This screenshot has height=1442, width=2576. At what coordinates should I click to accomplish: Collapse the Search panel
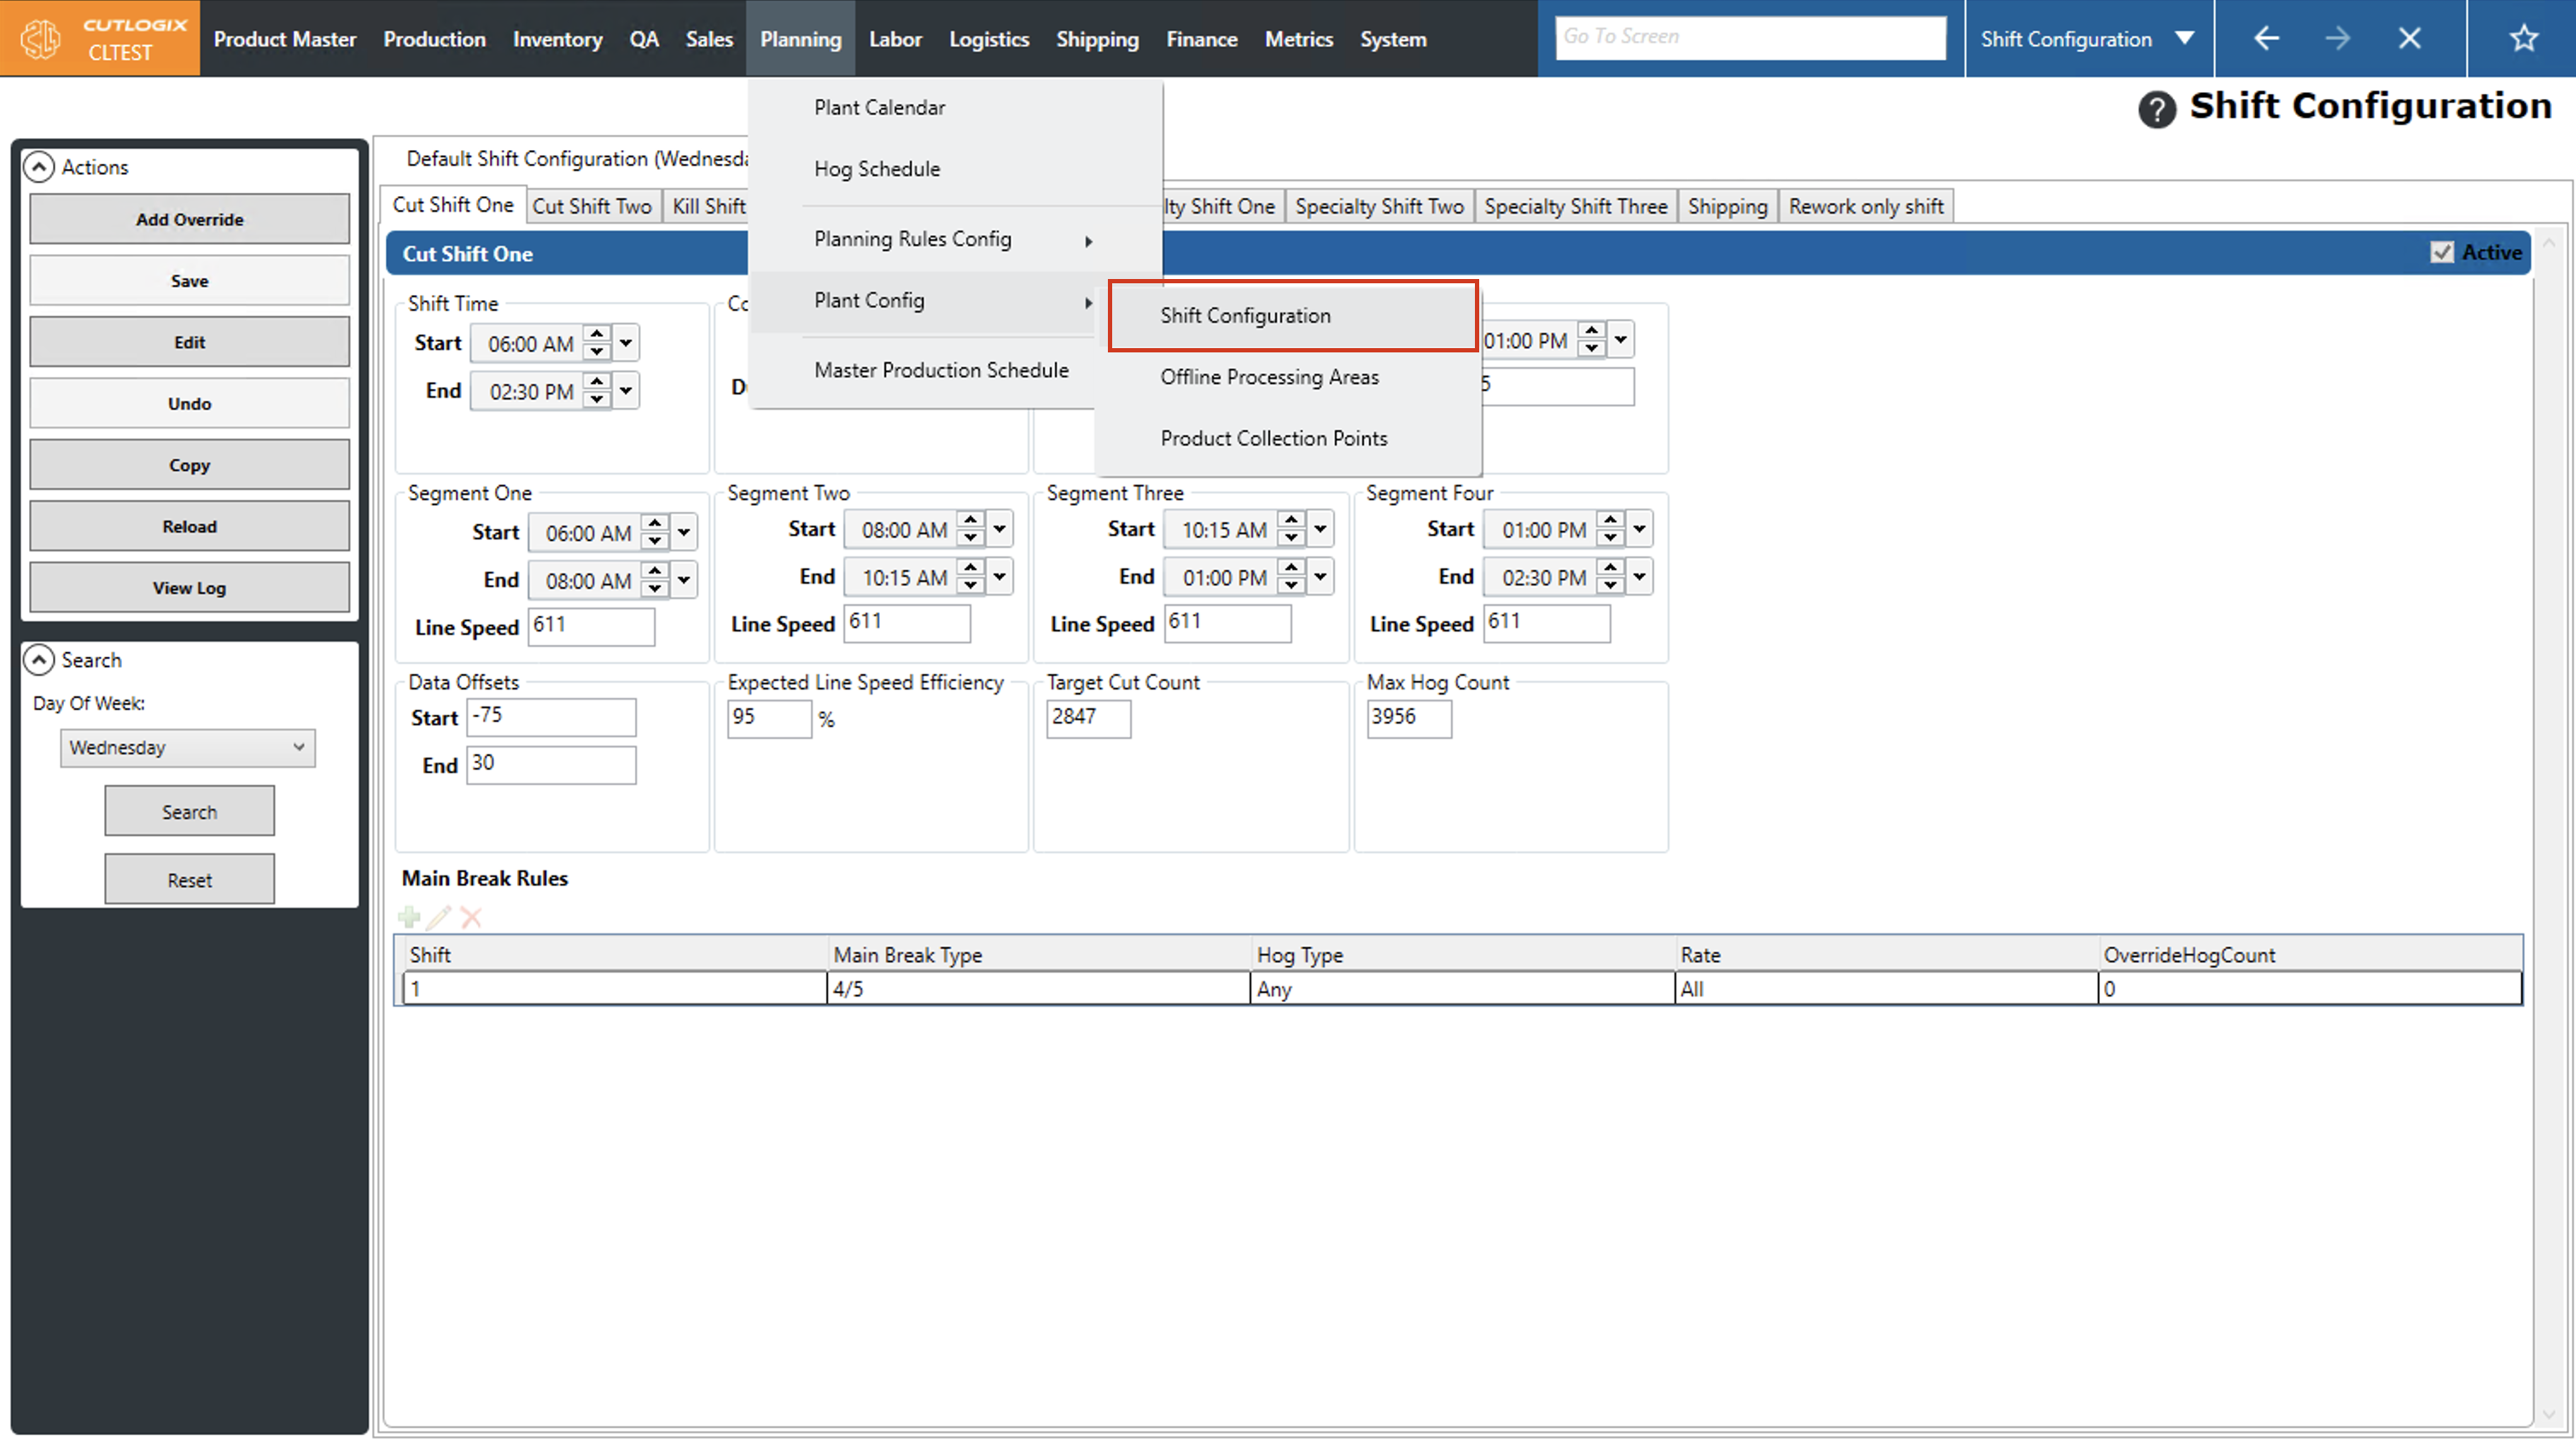pyautogui.click(x=39, y=660)
